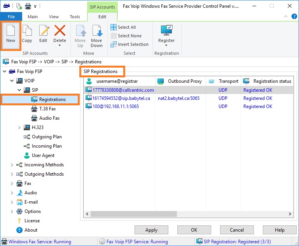The height and width of the screenshot is (246, 299).
Task: Click the Register monitor icon
Action: point(166,30)
